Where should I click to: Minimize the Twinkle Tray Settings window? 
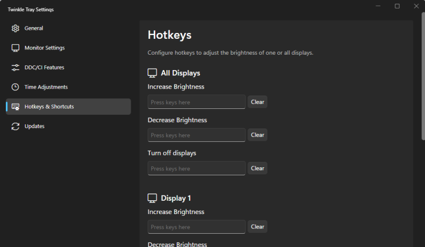[378, 6]
